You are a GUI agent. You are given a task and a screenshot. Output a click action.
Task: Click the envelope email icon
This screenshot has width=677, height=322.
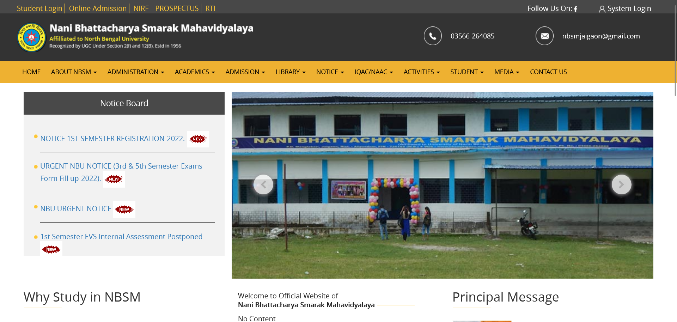pyautogui.click(x=544, y=36)
